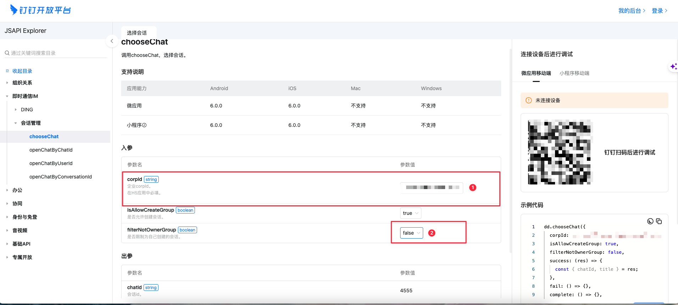The image size is (678, 305).
Task: Click the DingTalk Open Platform logo
Action: (x=40, y=10)
